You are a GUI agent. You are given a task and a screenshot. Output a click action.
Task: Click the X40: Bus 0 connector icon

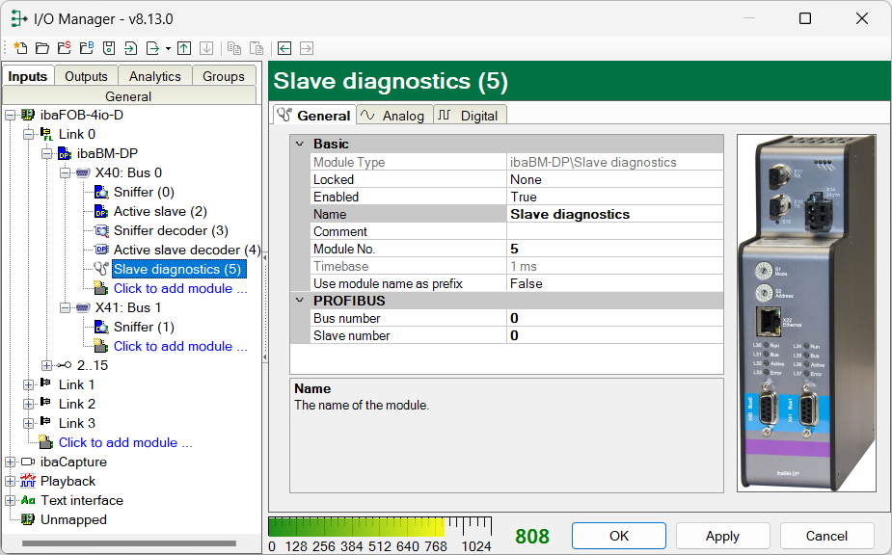83,172
